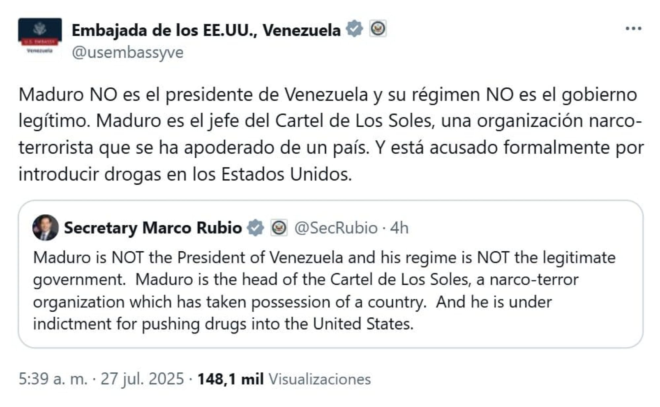
Task: Click the "148,1 mil" view count
Action: pyautogui.click(x=230, y=379)
